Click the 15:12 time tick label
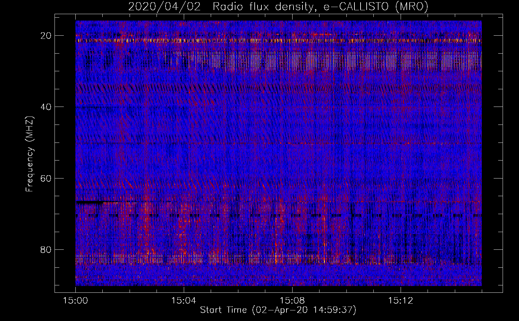Image resolution: width=519 pixels, height=321 pixels. [x=400, y=301]
